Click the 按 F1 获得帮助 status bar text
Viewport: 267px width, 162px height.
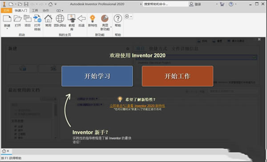tap(11, 158)
